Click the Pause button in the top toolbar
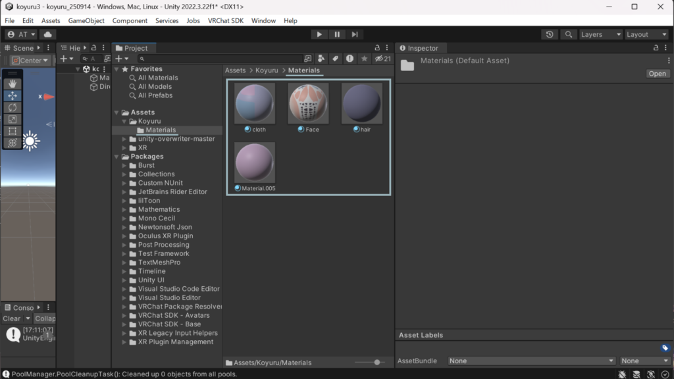 (x=337, y=34)
